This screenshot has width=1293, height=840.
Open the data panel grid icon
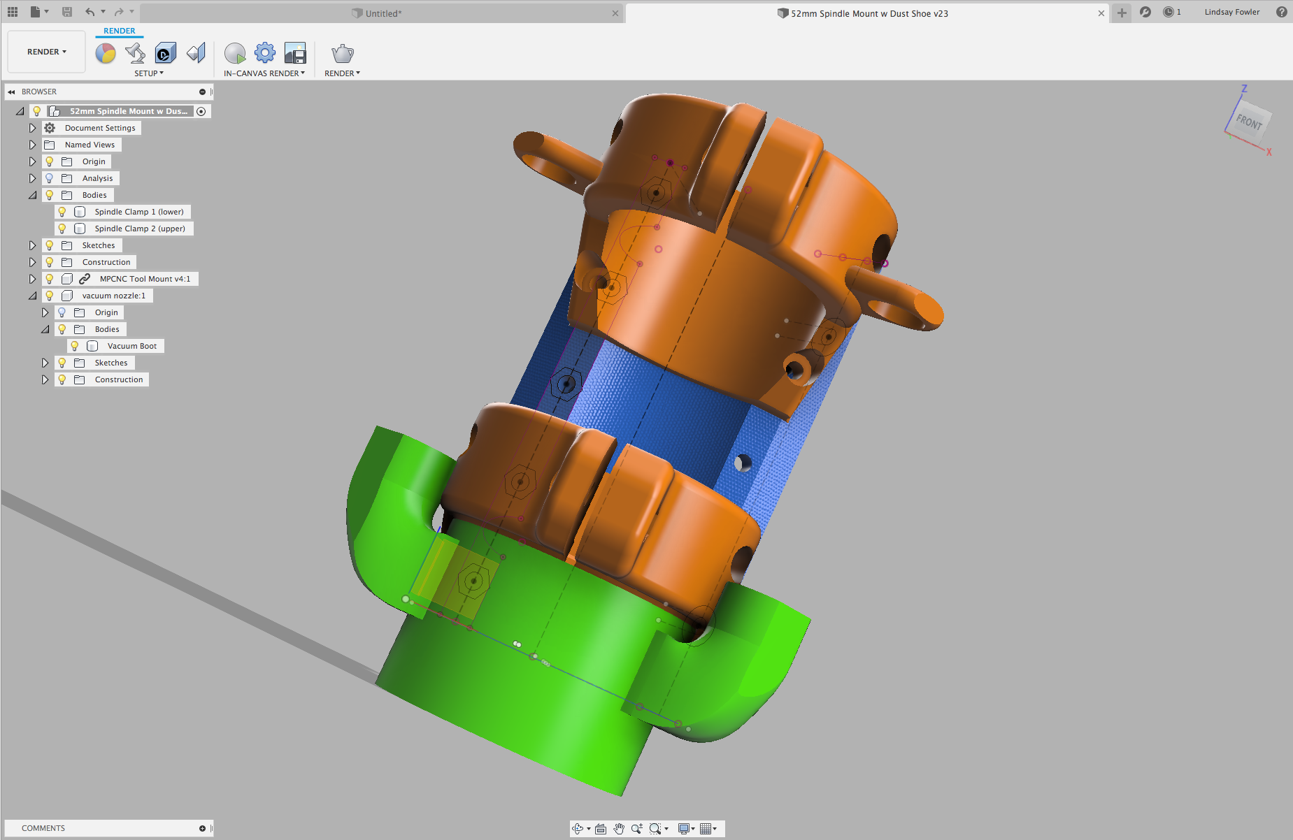point(13,12)
